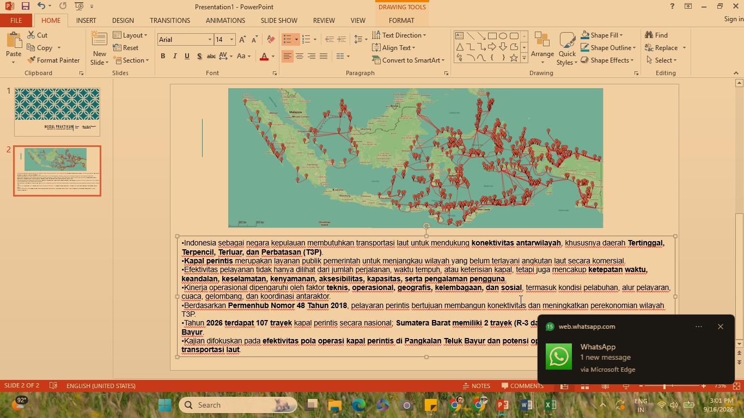Click the Font Color red swatch button
Viewport: 744px width, 418px height.
pos(264,56)
